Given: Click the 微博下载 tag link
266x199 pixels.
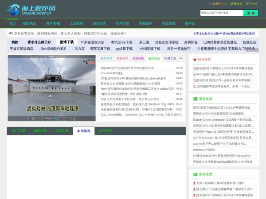Looking at the screenshot, I should coord(67,42).
